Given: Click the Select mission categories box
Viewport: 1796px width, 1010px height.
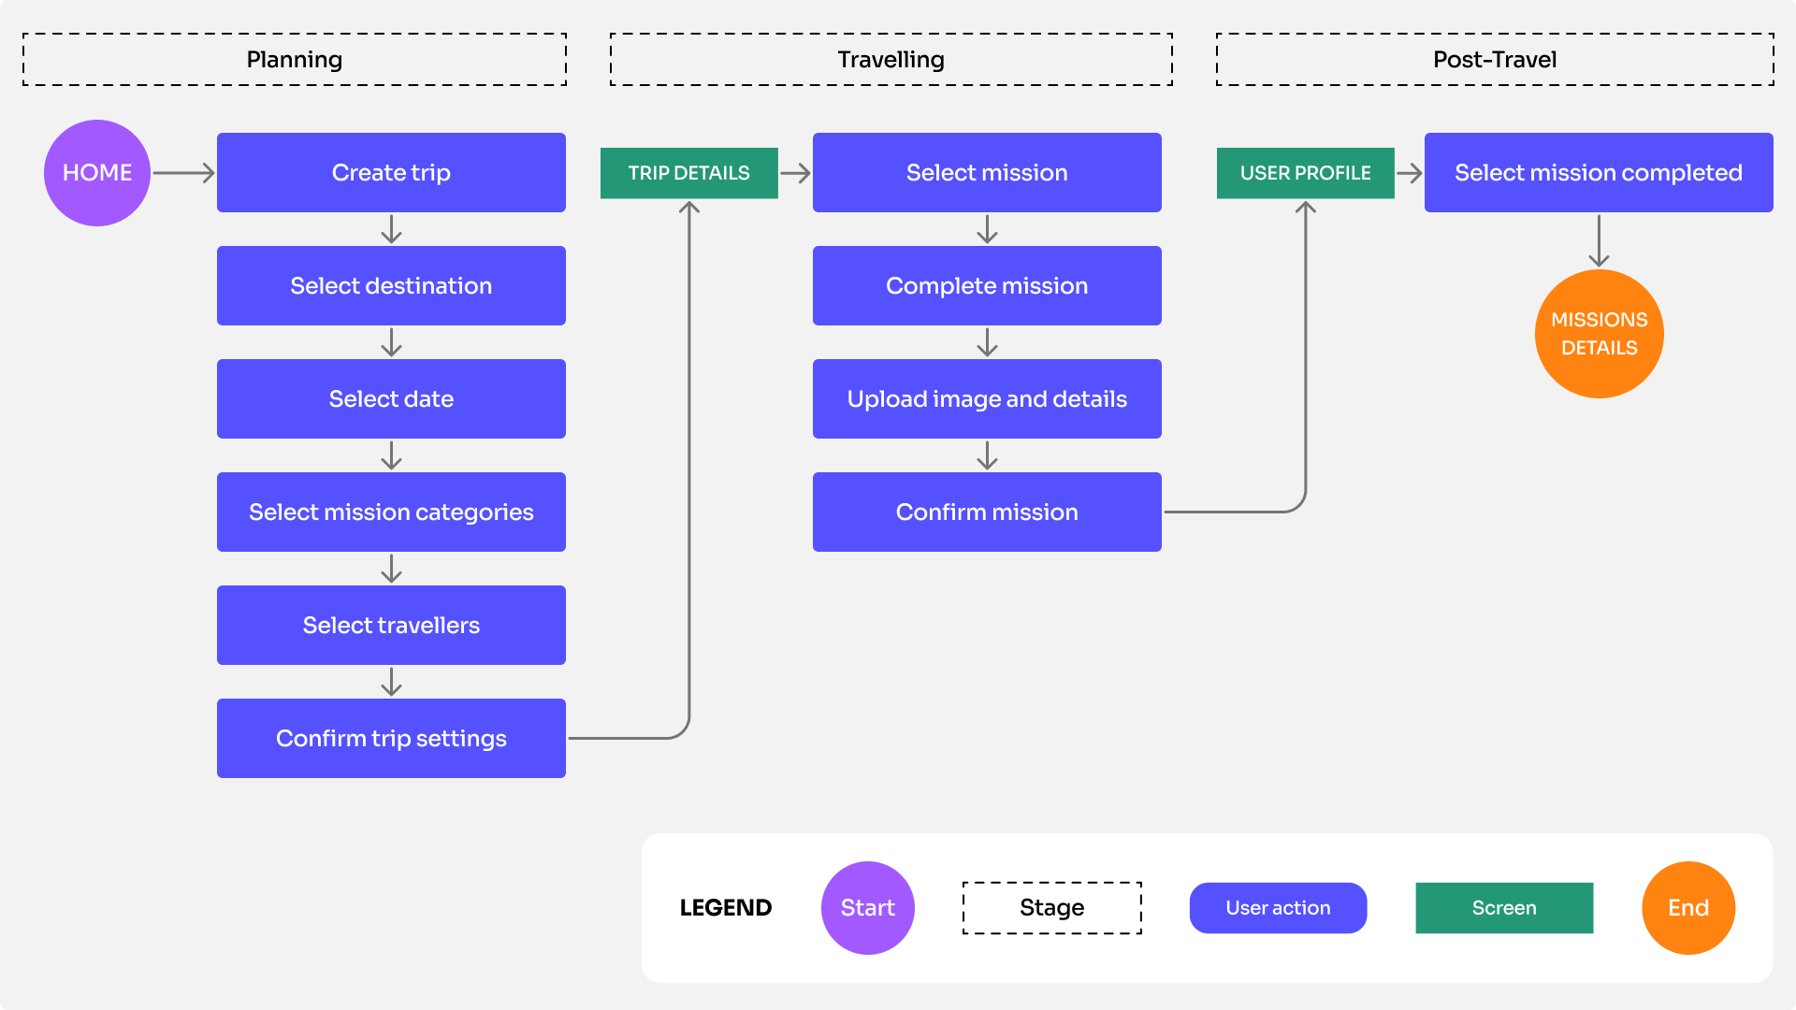Looking at the screenshot, I should coord(391,512).
